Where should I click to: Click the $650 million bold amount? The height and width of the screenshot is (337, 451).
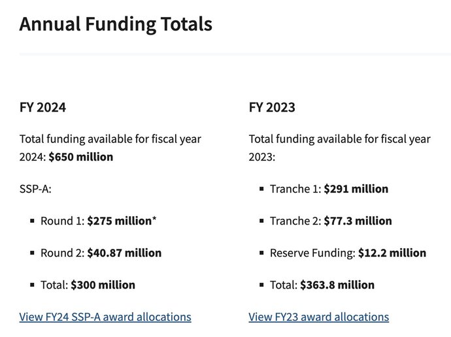81,157
